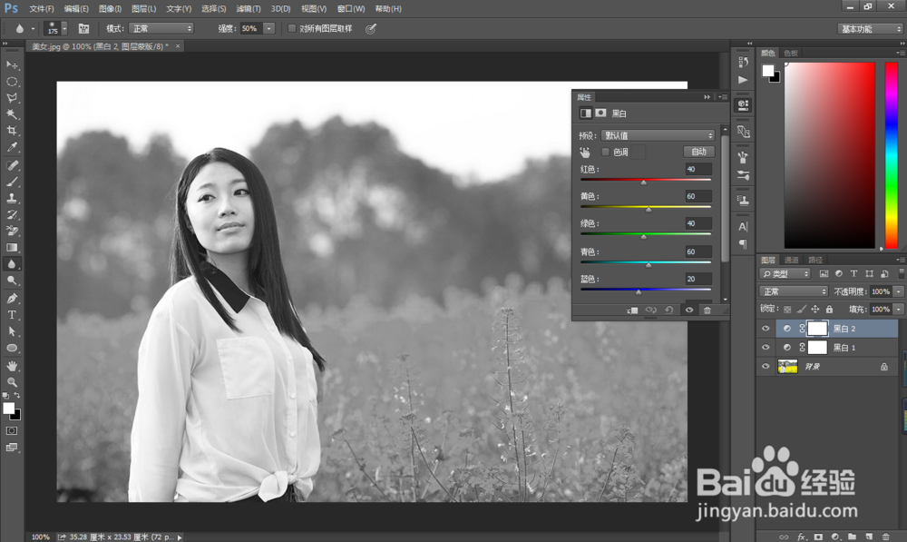The width and height of the screenshot is (907, 542).
Task: Open workspace switcher 基本功能
Action: click(x=870, y=29)
